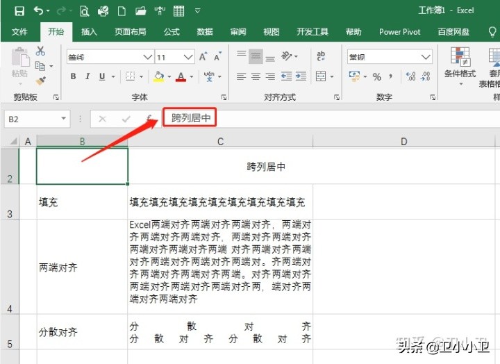Toggle middle vertical alignment

click(256, 56)
